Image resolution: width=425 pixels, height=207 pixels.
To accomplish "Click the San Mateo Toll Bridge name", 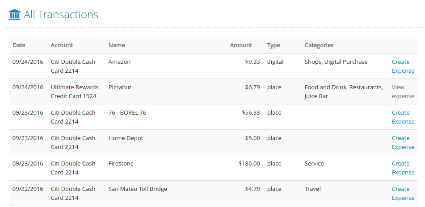I will (x=138, y=189).
